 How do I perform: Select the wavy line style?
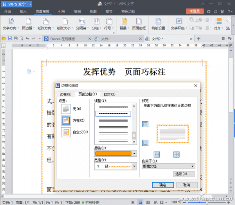point(113,107)
